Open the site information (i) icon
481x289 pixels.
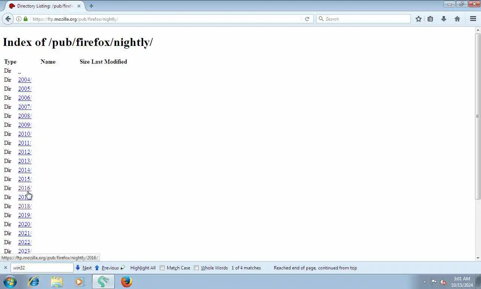point(18,19)
